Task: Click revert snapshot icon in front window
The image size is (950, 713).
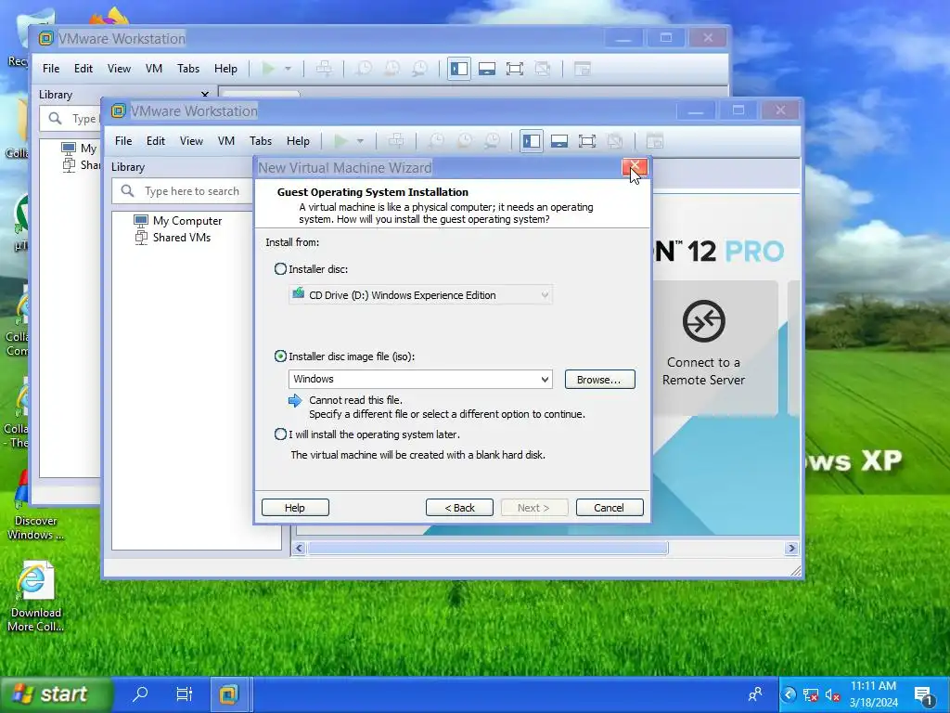Action: pyautogui.click(x=465, y=141)
